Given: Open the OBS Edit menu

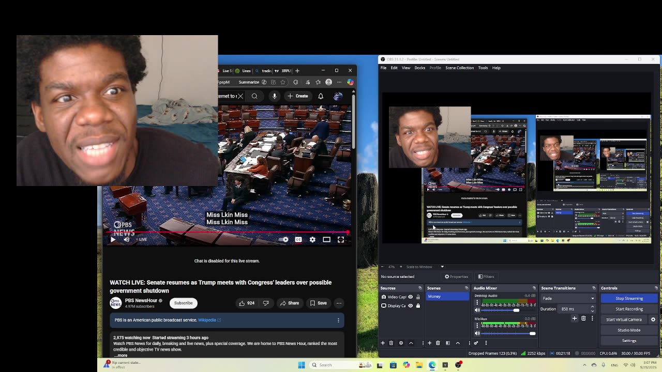Looking at the screenshot, I should pos(394,68).
